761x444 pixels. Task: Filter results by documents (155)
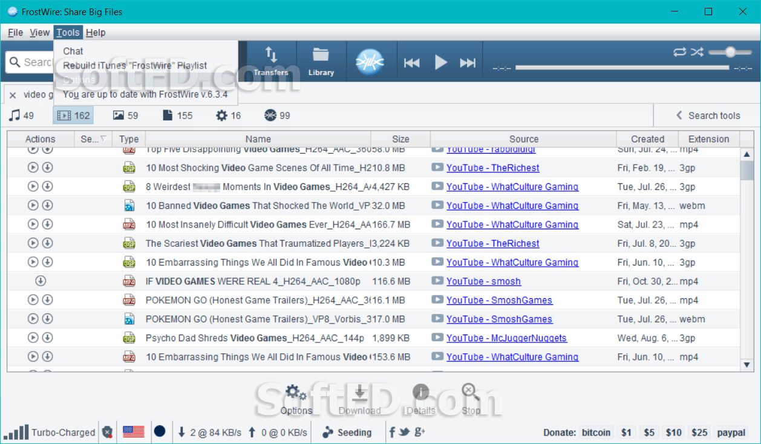(177, 115)
